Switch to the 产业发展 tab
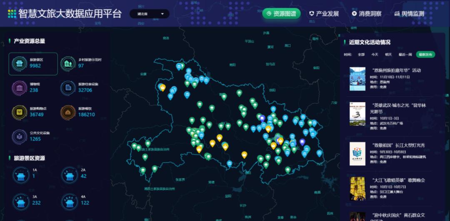Image resolution: width=450 pixels, height=221 pixels. pyautogui.click(x=324, y=14)
